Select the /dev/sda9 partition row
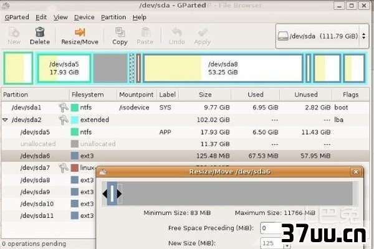Screen dimensions: 374x249 [49, 192]
